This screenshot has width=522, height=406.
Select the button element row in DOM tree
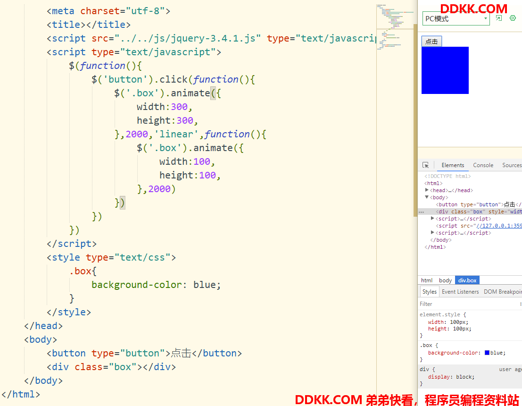479,204
